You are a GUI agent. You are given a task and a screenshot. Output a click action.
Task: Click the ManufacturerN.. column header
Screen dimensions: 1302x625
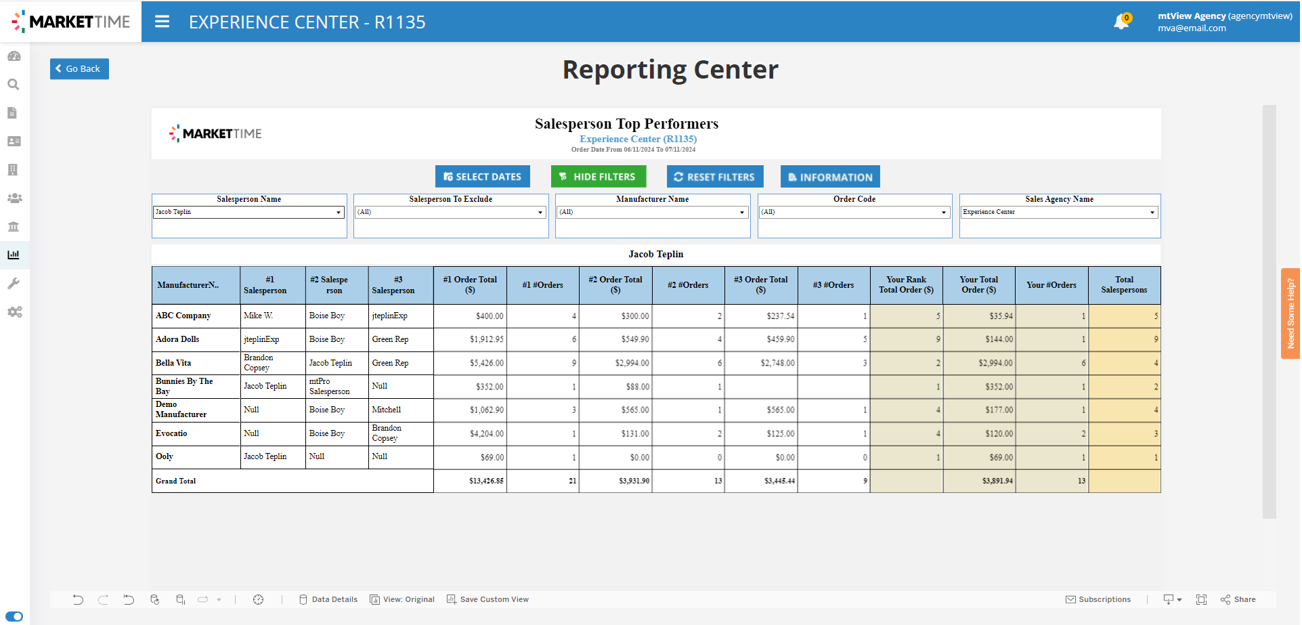point(196,285)
